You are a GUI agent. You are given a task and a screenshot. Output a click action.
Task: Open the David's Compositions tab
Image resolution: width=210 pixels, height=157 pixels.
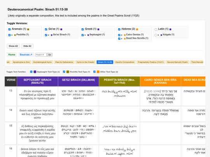click(125, 62)
